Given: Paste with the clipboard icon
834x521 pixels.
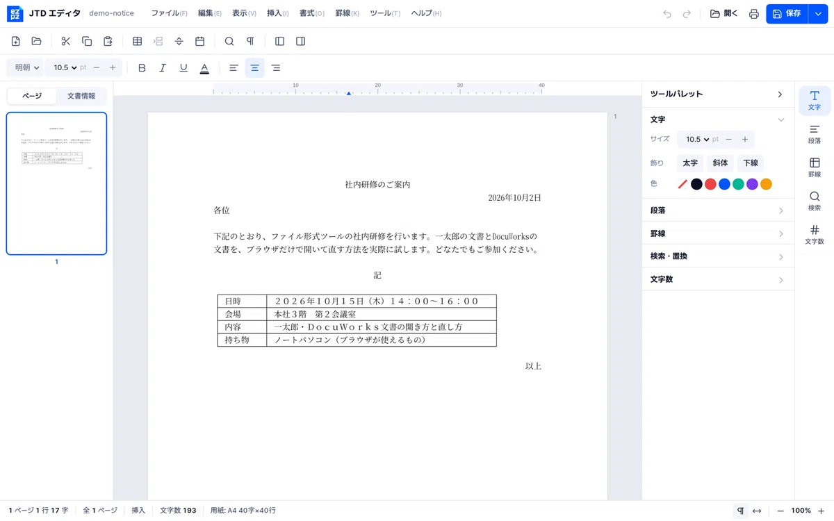Looking at the screenshot, I should (108, 42).
